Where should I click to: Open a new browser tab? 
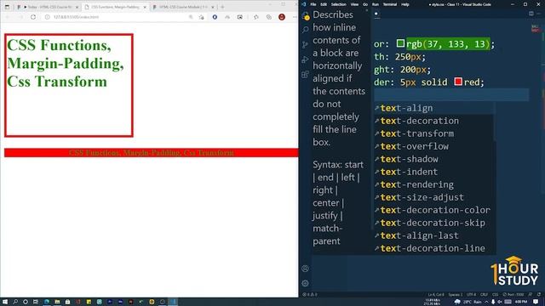pos(222,7)
